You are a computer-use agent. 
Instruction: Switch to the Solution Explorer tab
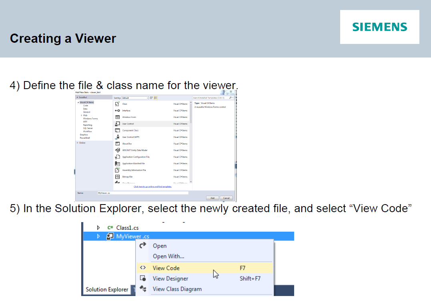tap(107, 290)
